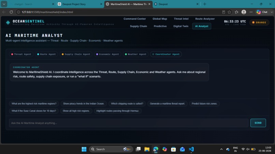Click the browser address bar URL

click(x=47, y=12)
